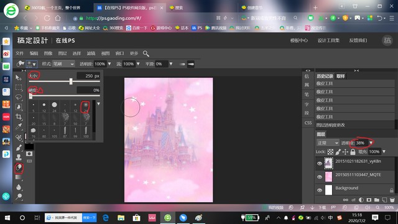Select the Healing Brush tool
The height and width of the screenshot is (224, 398).
point(19,138)
